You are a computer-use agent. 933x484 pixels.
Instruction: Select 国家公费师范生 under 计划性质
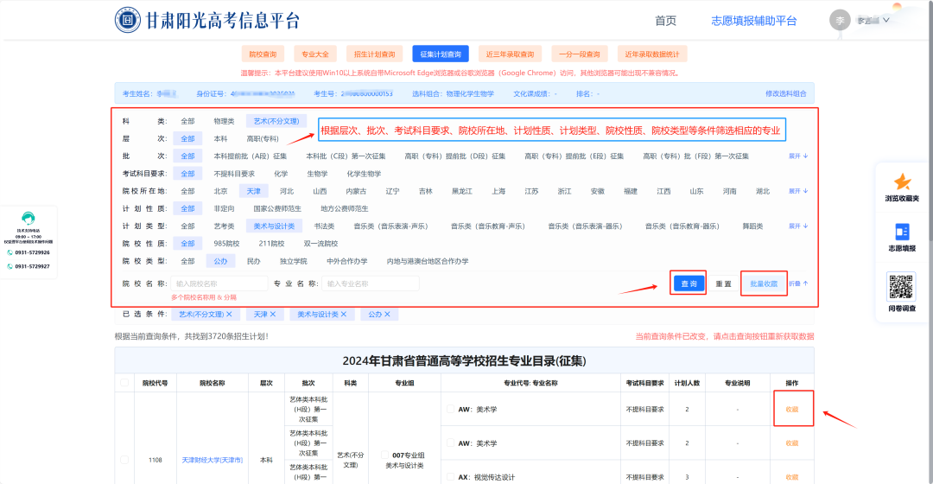coord(277,208)
